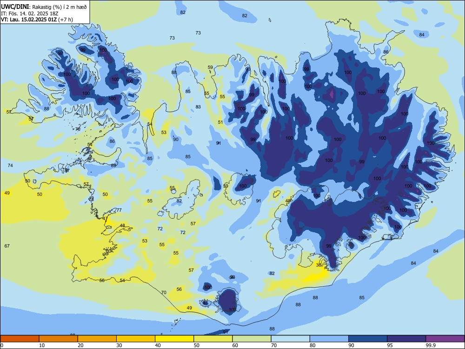Click the bright yellow 40–50 legend swatch
This screenshot has height=349, width=465.
(174, 339)
